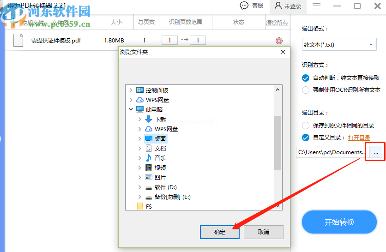The height and width of the screenshot is (252, 386).
Task: Expand the 控制面板 tree node
Action: pyautogui.click(x=131, y=90)
